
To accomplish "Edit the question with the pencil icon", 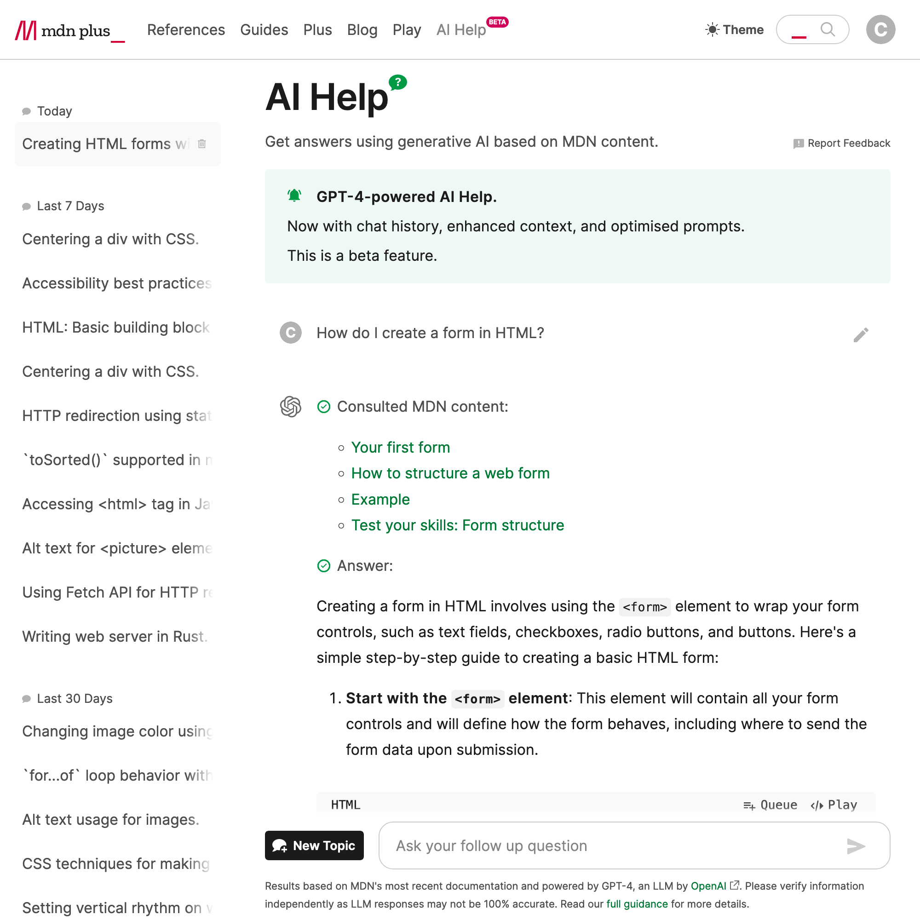I will 861,335.
